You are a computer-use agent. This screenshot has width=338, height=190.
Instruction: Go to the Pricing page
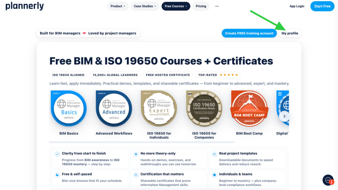pos(201,6)
